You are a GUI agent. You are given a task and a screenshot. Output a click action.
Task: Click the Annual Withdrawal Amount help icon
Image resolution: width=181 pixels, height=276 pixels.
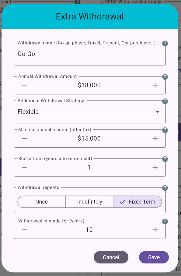pyautogui.click(x=165, y=77)
